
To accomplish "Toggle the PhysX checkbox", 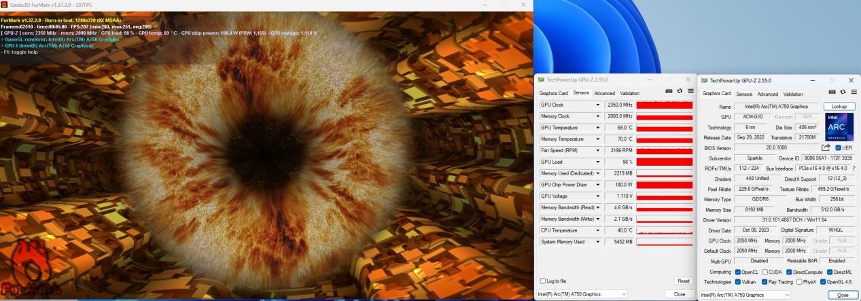I will point(799,281).
